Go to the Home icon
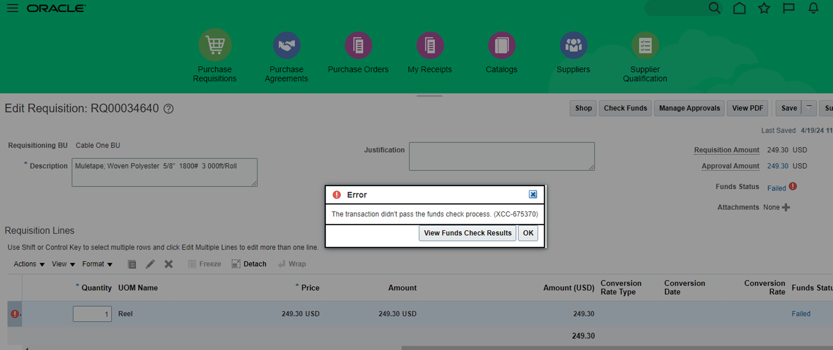The image size is (833, 350). pos(739,8)
